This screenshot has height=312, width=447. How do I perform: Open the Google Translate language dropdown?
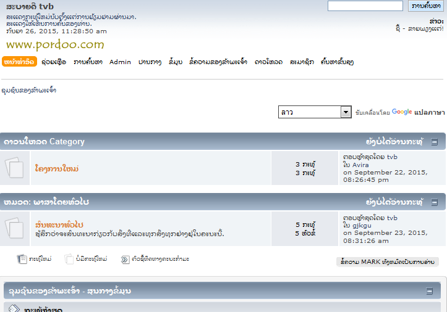coord(315,112)
